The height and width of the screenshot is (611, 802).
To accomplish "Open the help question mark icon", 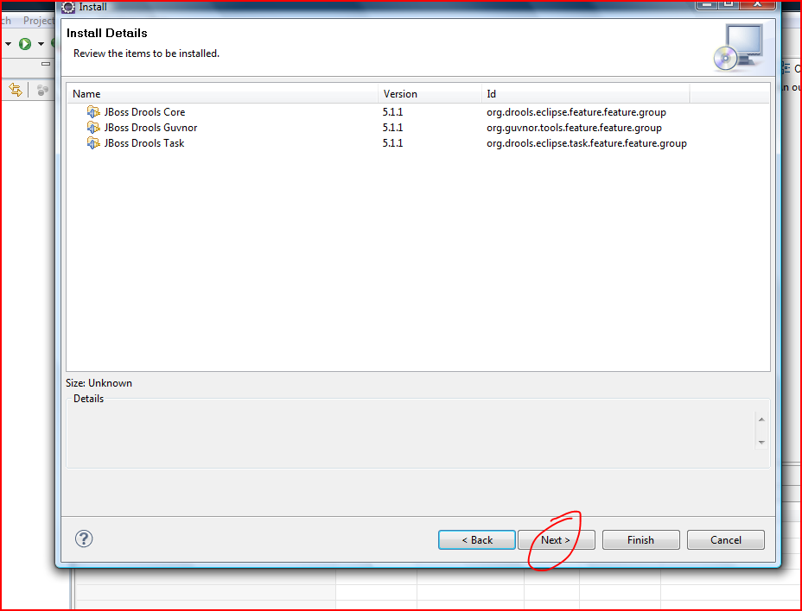I will tap(84, 539).
